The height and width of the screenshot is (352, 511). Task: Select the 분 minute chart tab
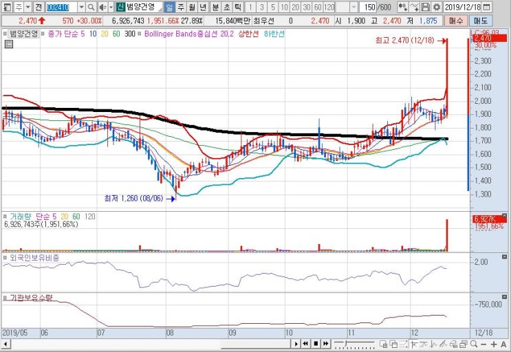[215, 7]
